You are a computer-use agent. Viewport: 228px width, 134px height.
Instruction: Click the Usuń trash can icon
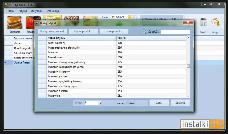203,22
